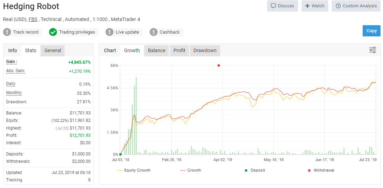The image size is (383, 188).
Task: Click the Apr 02, '19 axis label
Action: pyautogui.click(x=223, y=160)
